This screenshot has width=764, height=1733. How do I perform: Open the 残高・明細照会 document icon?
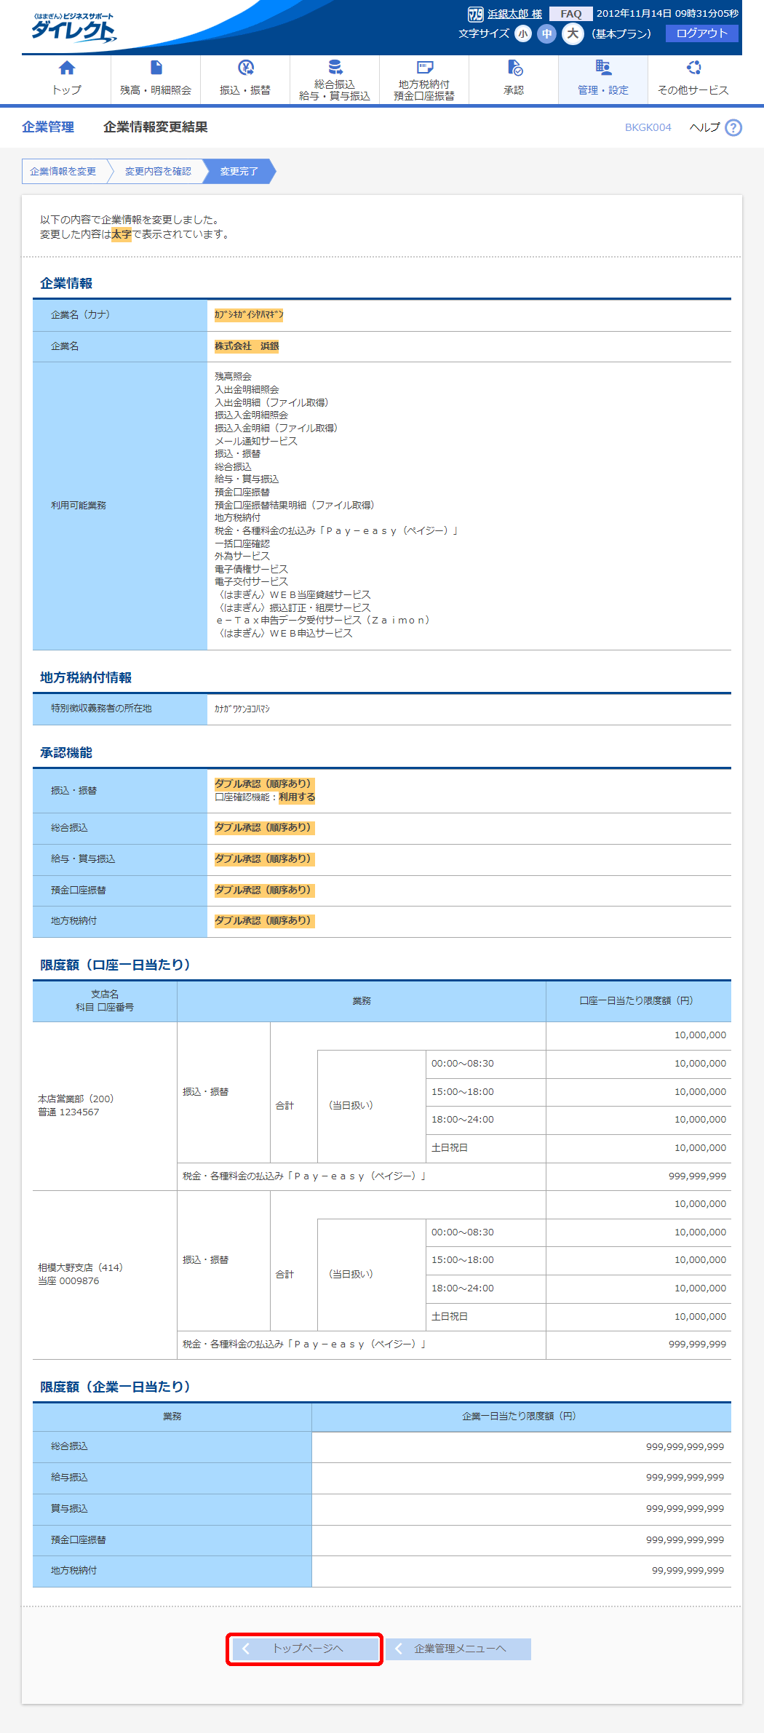[156, 68]
